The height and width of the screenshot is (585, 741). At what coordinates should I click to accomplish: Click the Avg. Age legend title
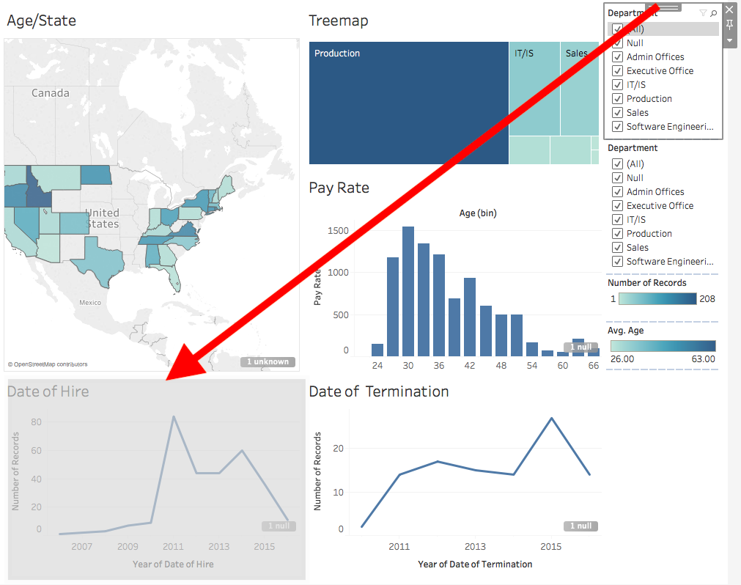click(626, 331)
